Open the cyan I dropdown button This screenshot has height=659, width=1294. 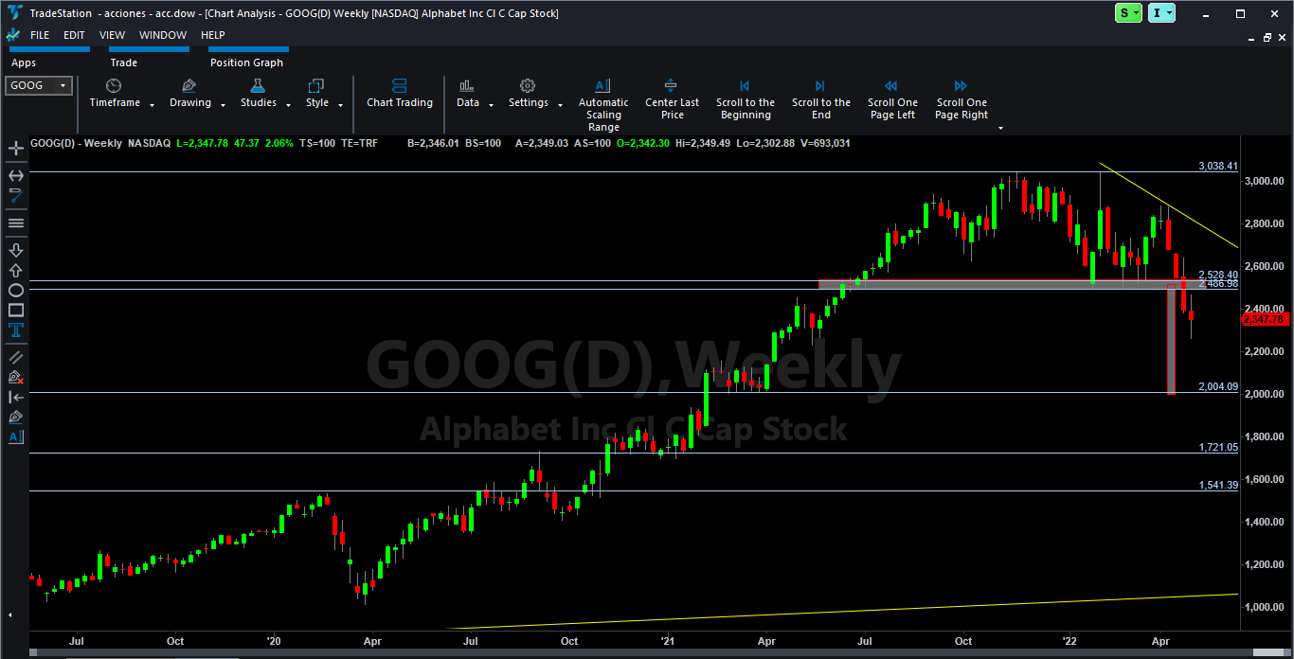[x=1162, y=13]
